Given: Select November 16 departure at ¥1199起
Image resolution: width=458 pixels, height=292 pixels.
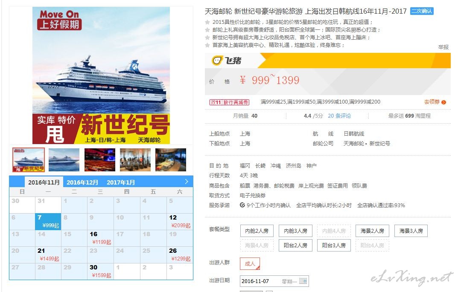Looking at the screenshot, I should coord(101,238).
